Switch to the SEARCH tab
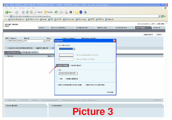Screen dimensions: 172x120 tap(157, 28)
